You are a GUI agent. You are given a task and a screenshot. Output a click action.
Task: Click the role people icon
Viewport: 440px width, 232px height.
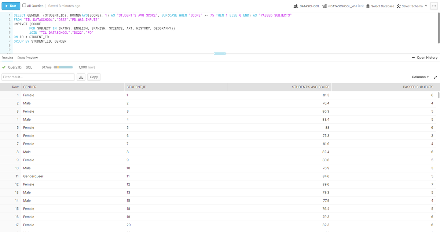[x=296, y=6]
